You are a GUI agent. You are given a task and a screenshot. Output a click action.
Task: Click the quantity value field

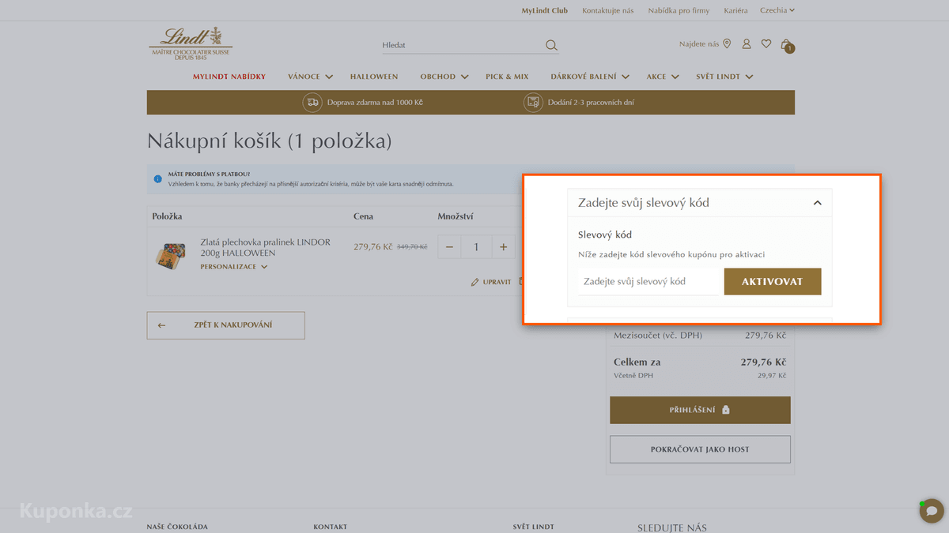point(476,247)
